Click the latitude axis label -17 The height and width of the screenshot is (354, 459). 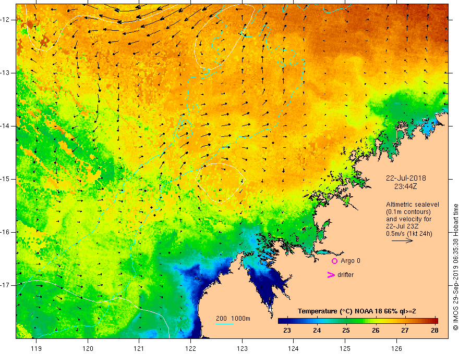5,285
